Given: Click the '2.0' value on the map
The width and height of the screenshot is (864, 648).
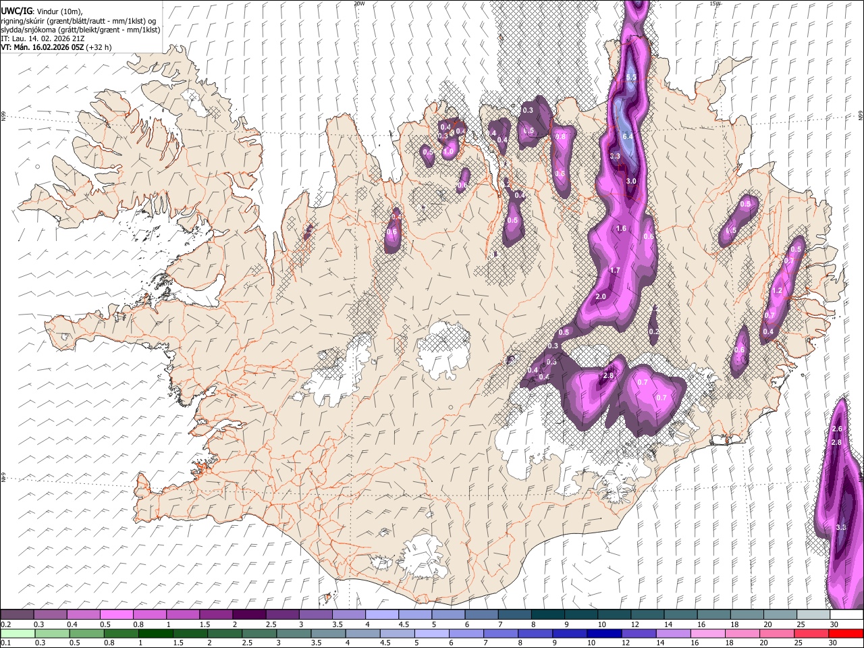Looking at the screenshot, I should click(x=601, y=297).
